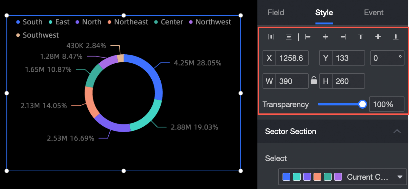Toggle the Southwest legend item
This screenshot has width=409, height=189.
[37, 35]
